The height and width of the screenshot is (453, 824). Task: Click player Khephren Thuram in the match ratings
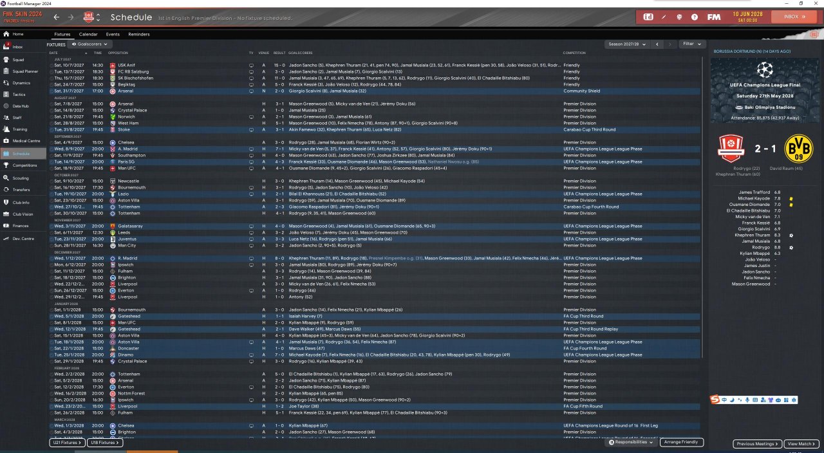[x=752, y=235]
